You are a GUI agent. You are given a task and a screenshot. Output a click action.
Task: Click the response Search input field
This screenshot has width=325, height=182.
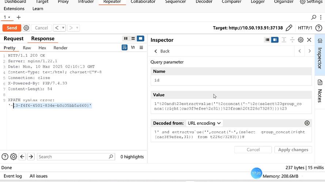point(73,157)
